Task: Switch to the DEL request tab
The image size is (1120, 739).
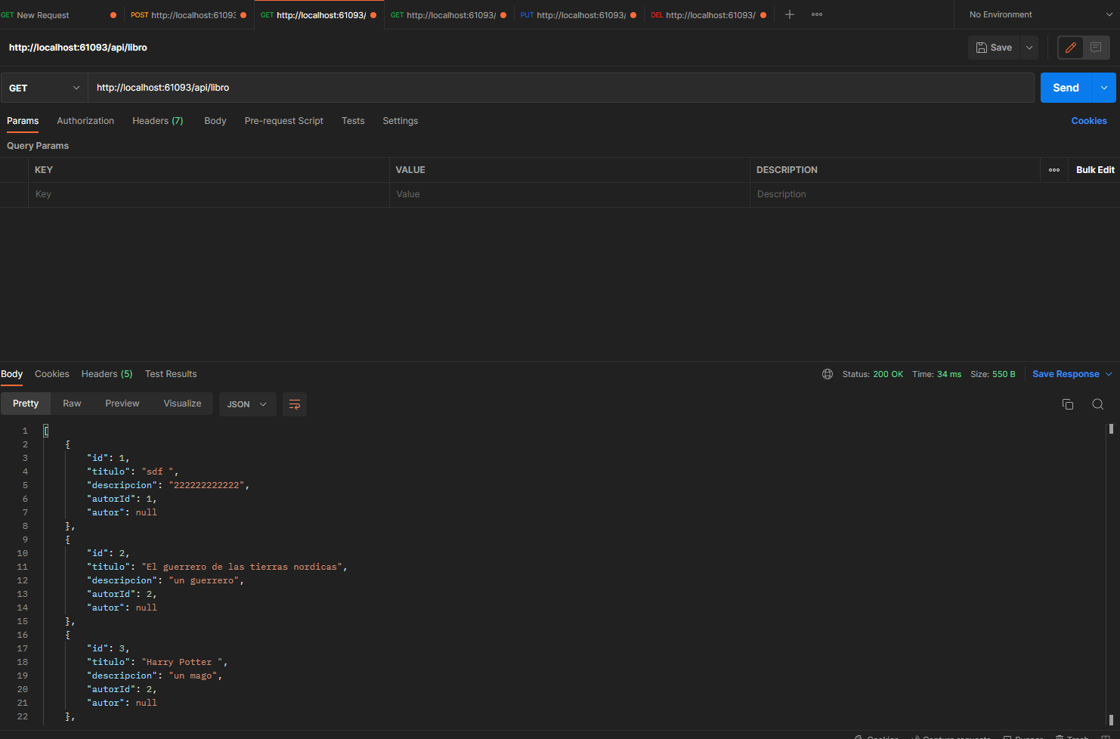Action: pyautogui.click(x=708, y=15)
